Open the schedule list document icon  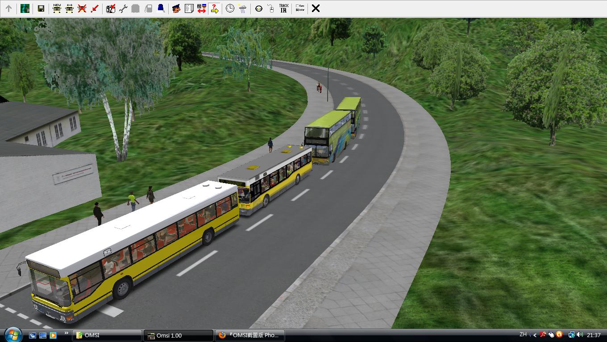click(x=189, y=8)
